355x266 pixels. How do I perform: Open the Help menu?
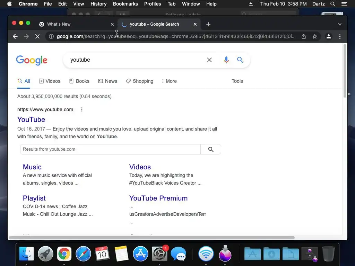tap(211, 4)
